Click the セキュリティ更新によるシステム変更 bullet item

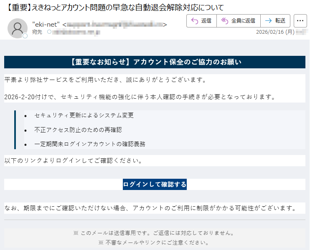coord(84,115)
